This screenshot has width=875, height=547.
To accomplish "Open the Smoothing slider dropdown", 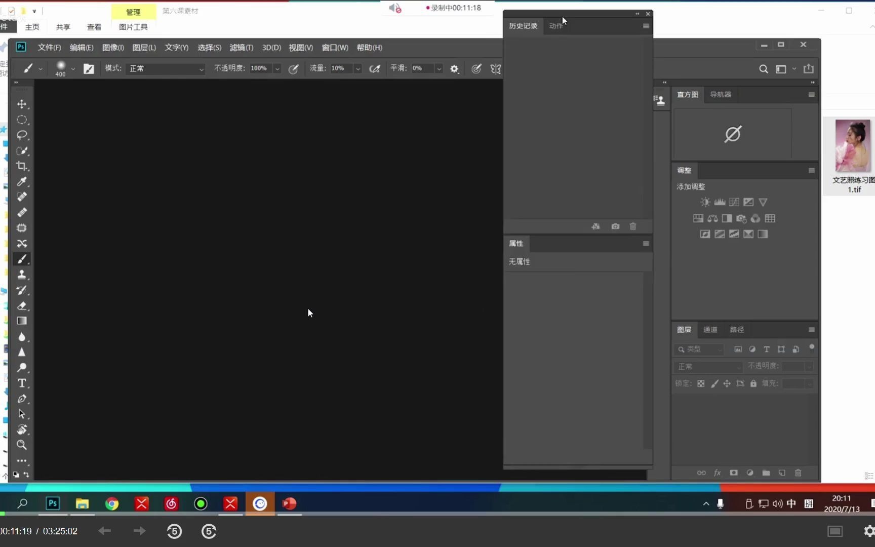I will click(439, 69).
